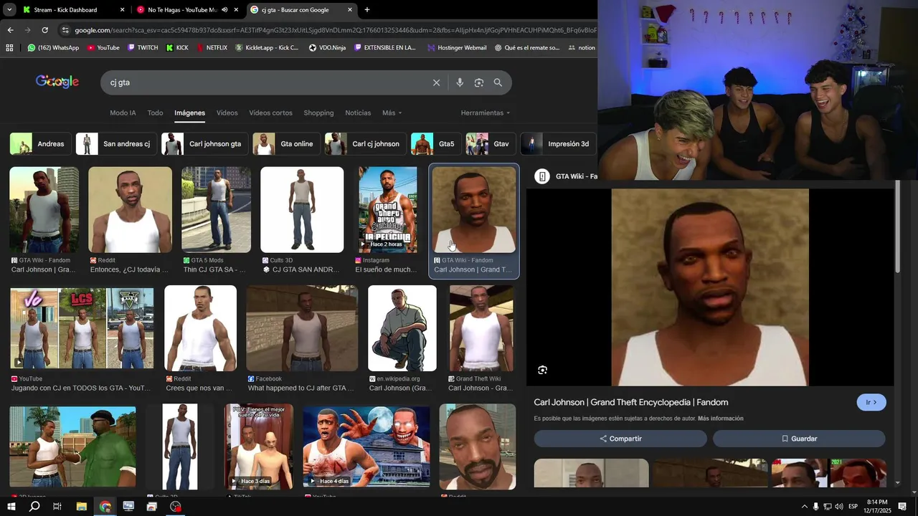Open the apps grid in bookmarks bar
The image size is (918, 516).
click(x=9, y=48)
